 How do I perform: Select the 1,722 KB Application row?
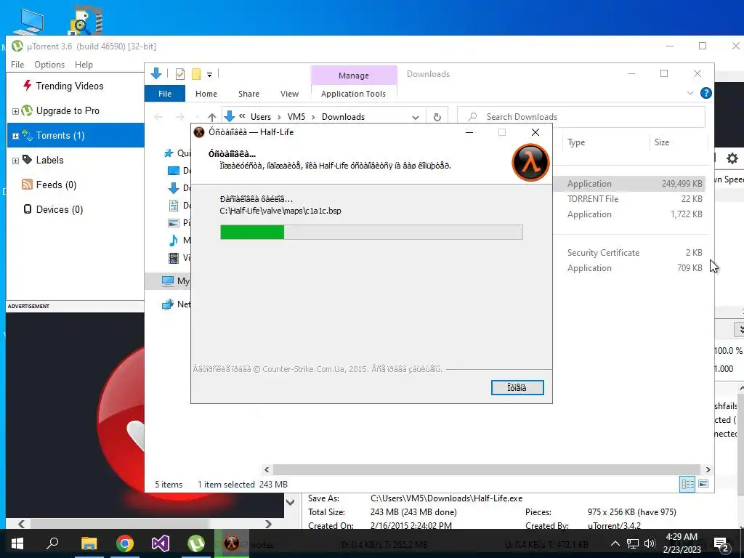(628, 214)
